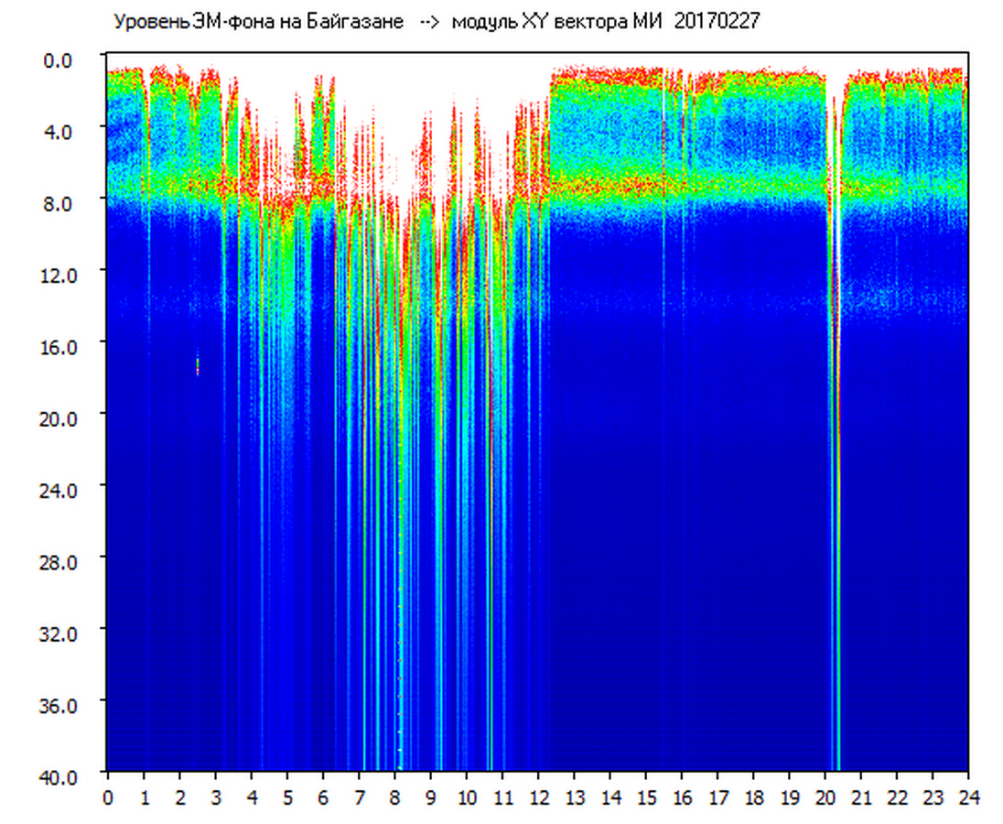Click hour 3 label on the time axis
The width and height of the screenshot is (1003, 824).
click(215, 797)
